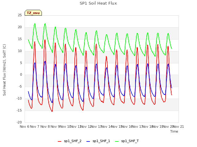This screenshot has width=197, height=147.
Task: Click the 25 y-axis tick label
Action: pos(20,15)
